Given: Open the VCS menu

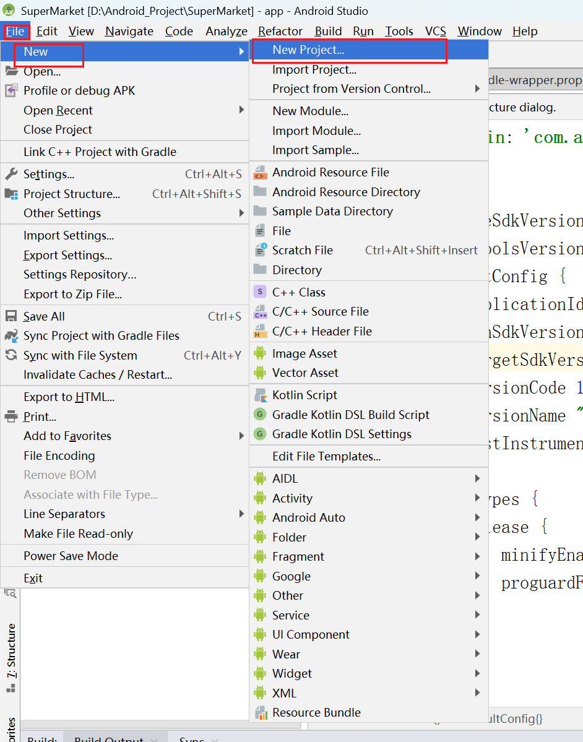Looking at the screenshot, I should [x=436, y=31].
